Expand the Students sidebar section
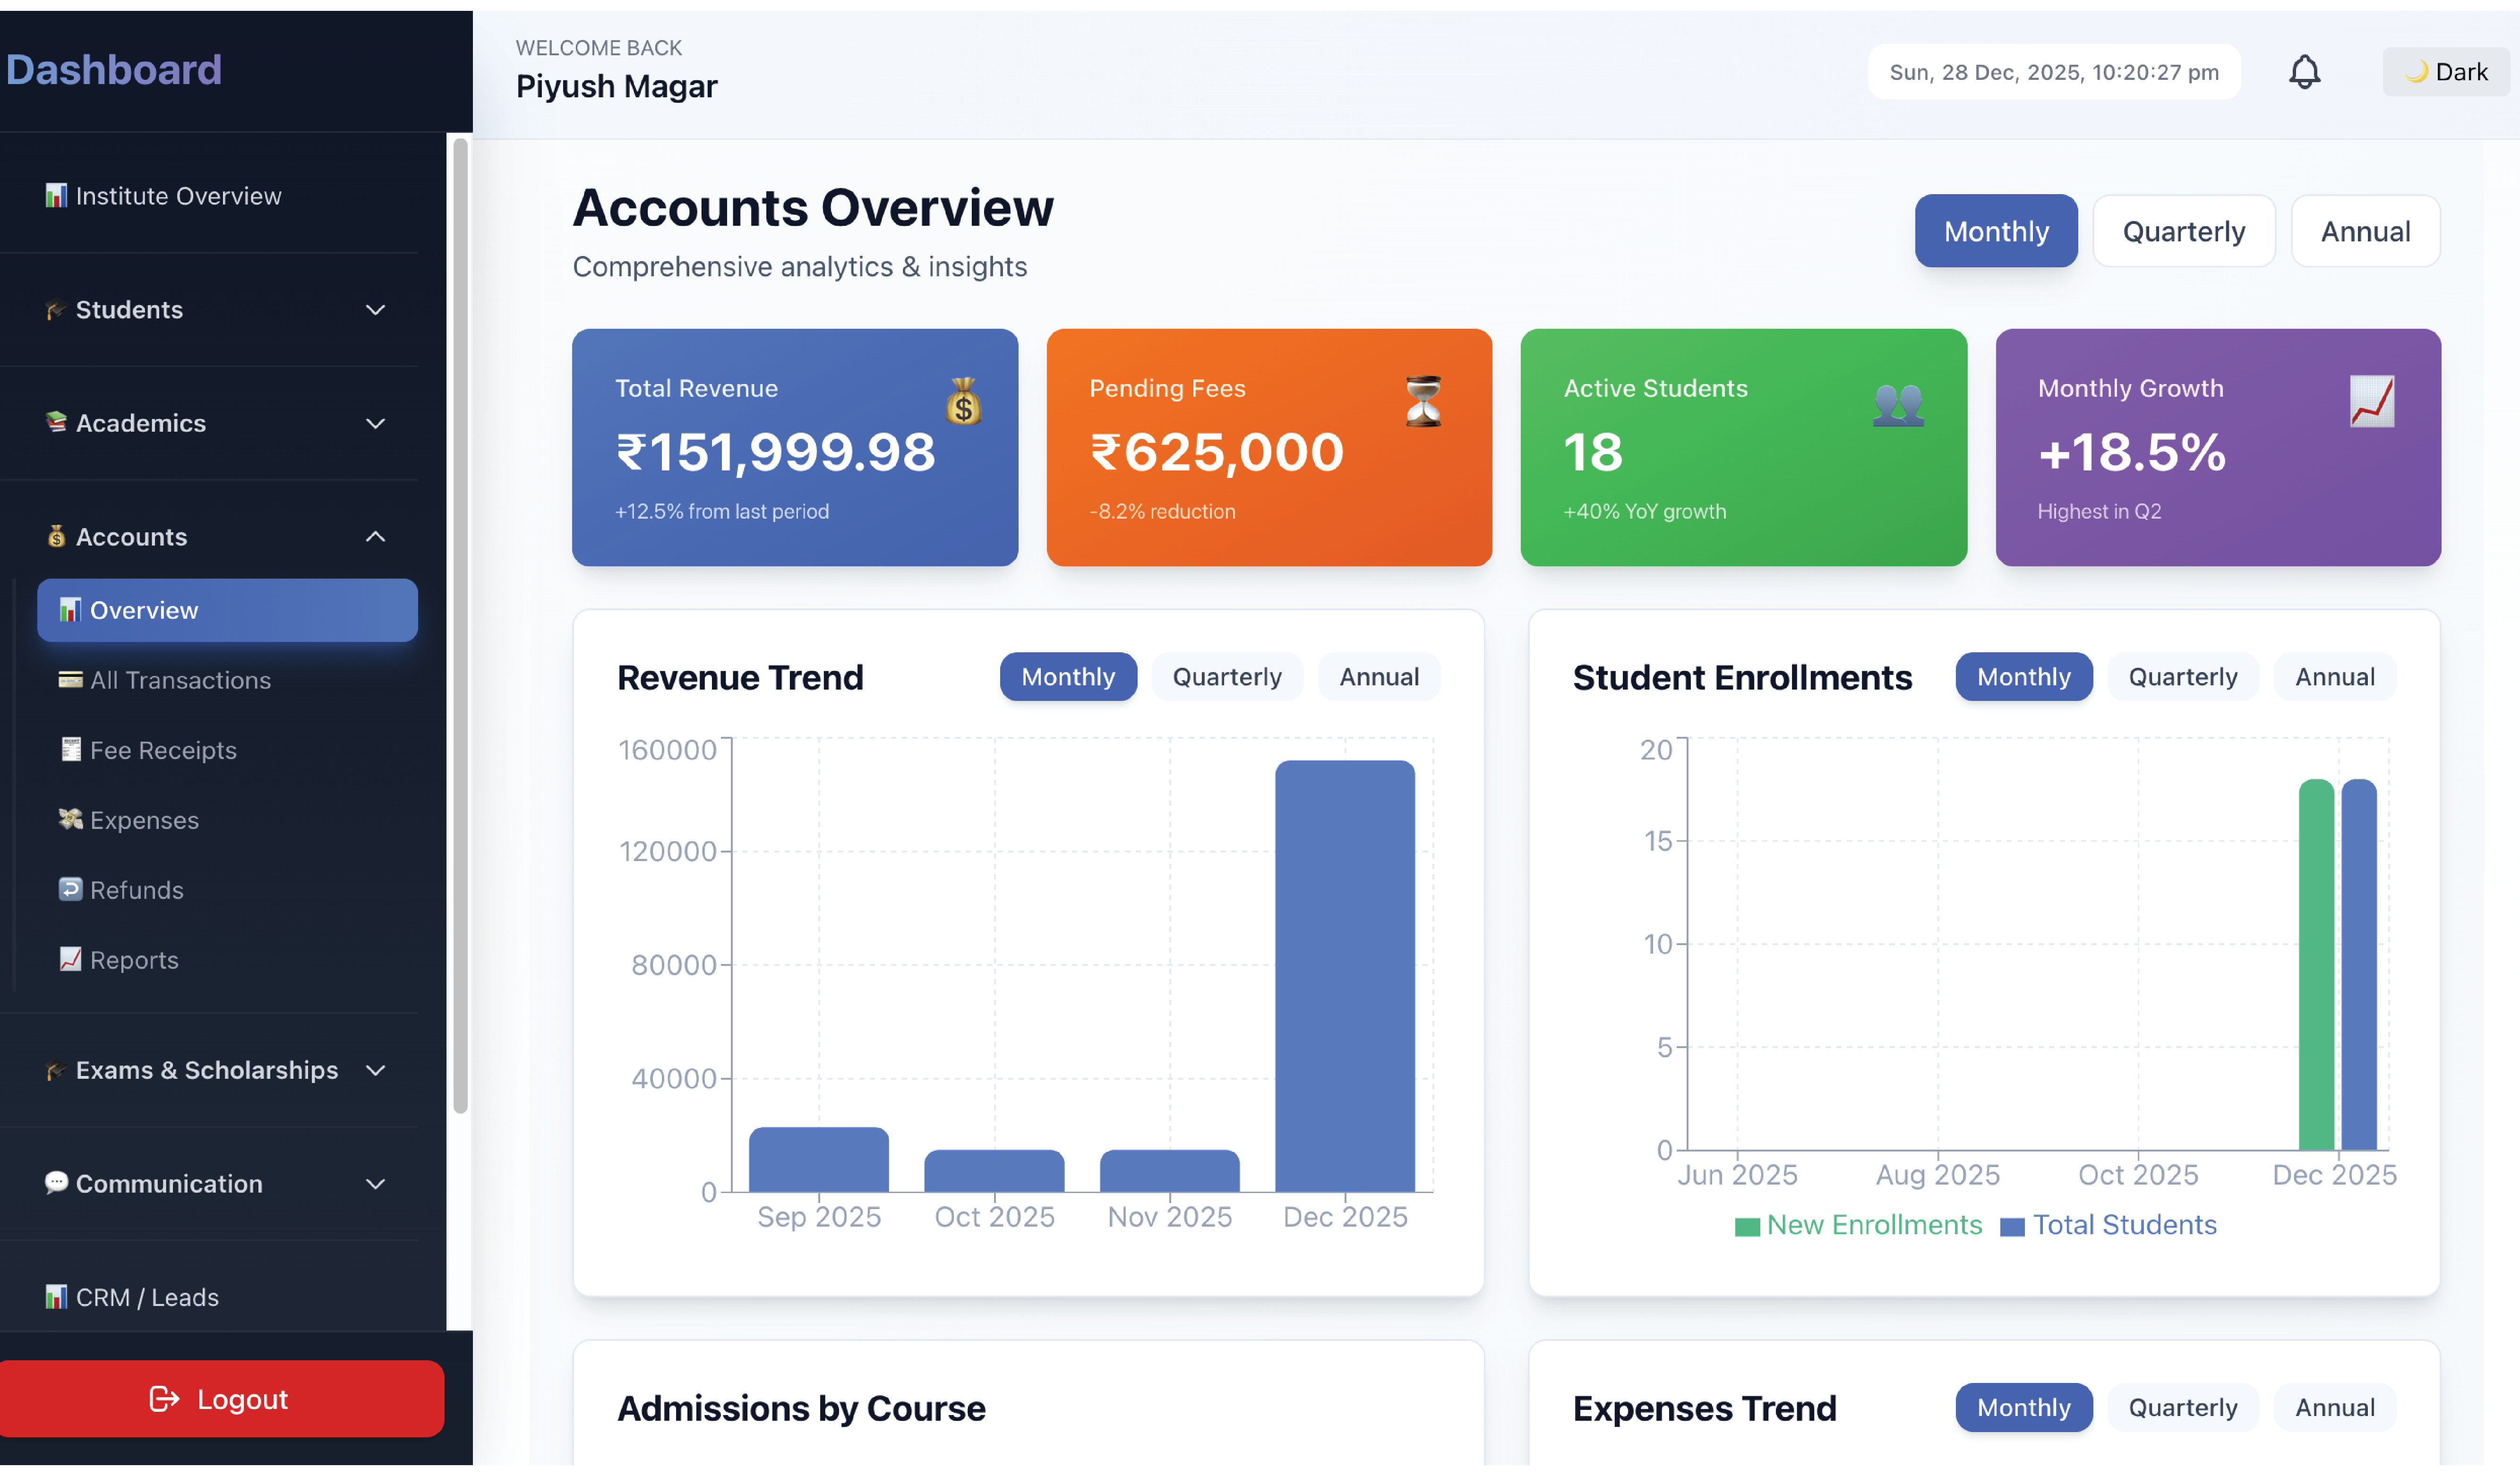The width and height of the screenshot is (2520, 1476). point(375,310)
